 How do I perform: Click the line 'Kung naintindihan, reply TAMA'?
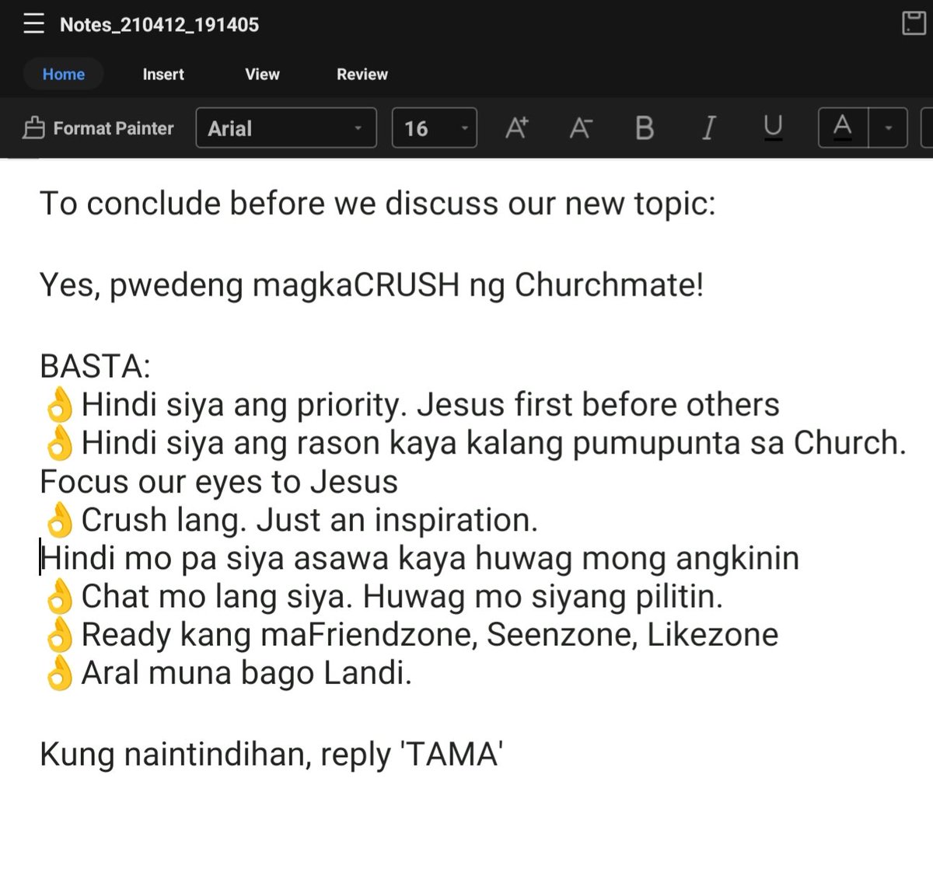[271, 755]
